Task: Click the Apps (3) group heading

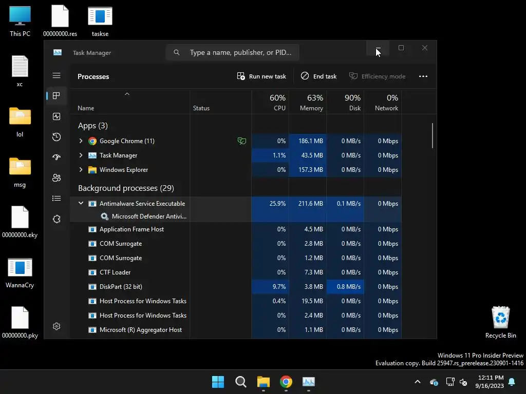Action: click(x=92, y=126)
